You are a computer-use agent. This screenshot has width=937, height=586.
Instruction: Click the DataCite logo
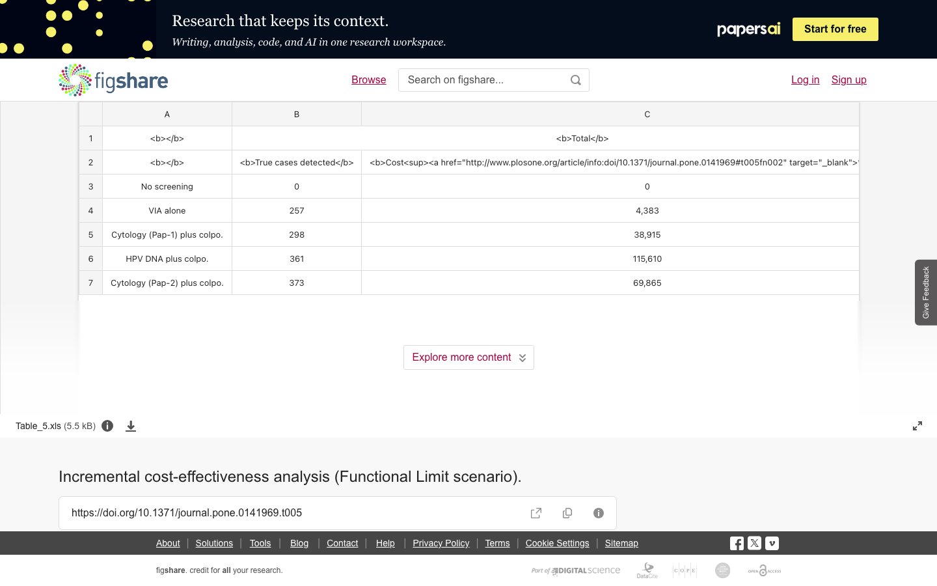[647, 570]
